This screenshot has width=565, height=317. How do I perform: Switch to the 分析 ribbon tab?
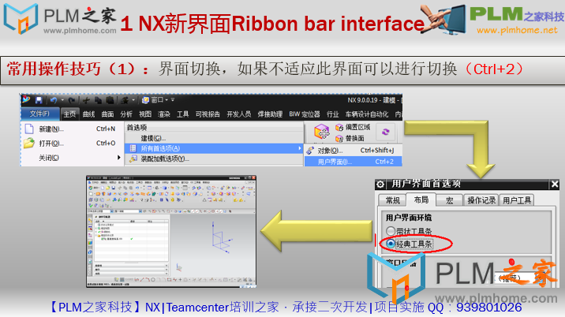coord(126,114)
